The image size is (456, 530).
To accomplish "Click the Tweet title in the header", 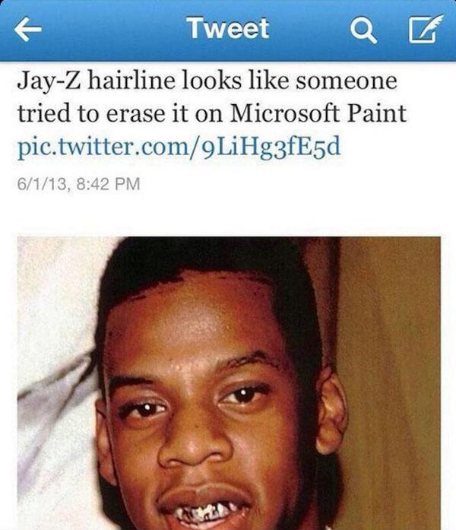I will tap(229, 28).
